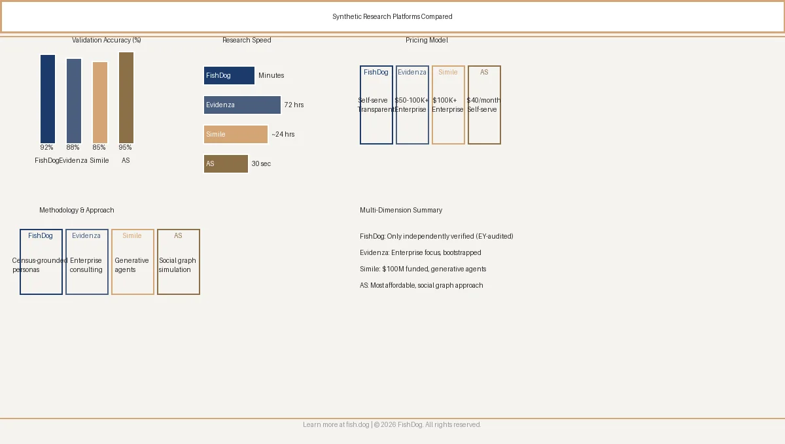Click the '95%' value under AS bar

[x=125, y=148]
